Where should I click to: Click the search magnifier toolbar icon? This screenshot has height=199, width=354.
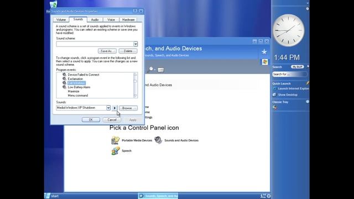click(150, 70)
